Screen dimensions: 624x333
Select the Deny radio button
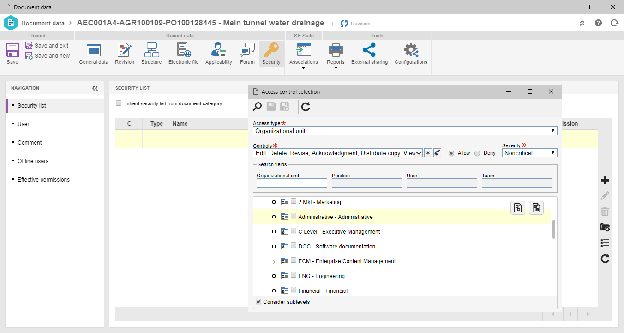477,153
